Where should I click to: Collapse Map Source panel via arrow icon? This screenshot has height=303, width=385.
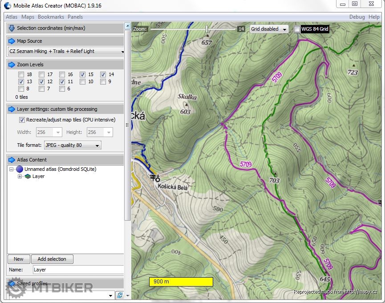12,41
